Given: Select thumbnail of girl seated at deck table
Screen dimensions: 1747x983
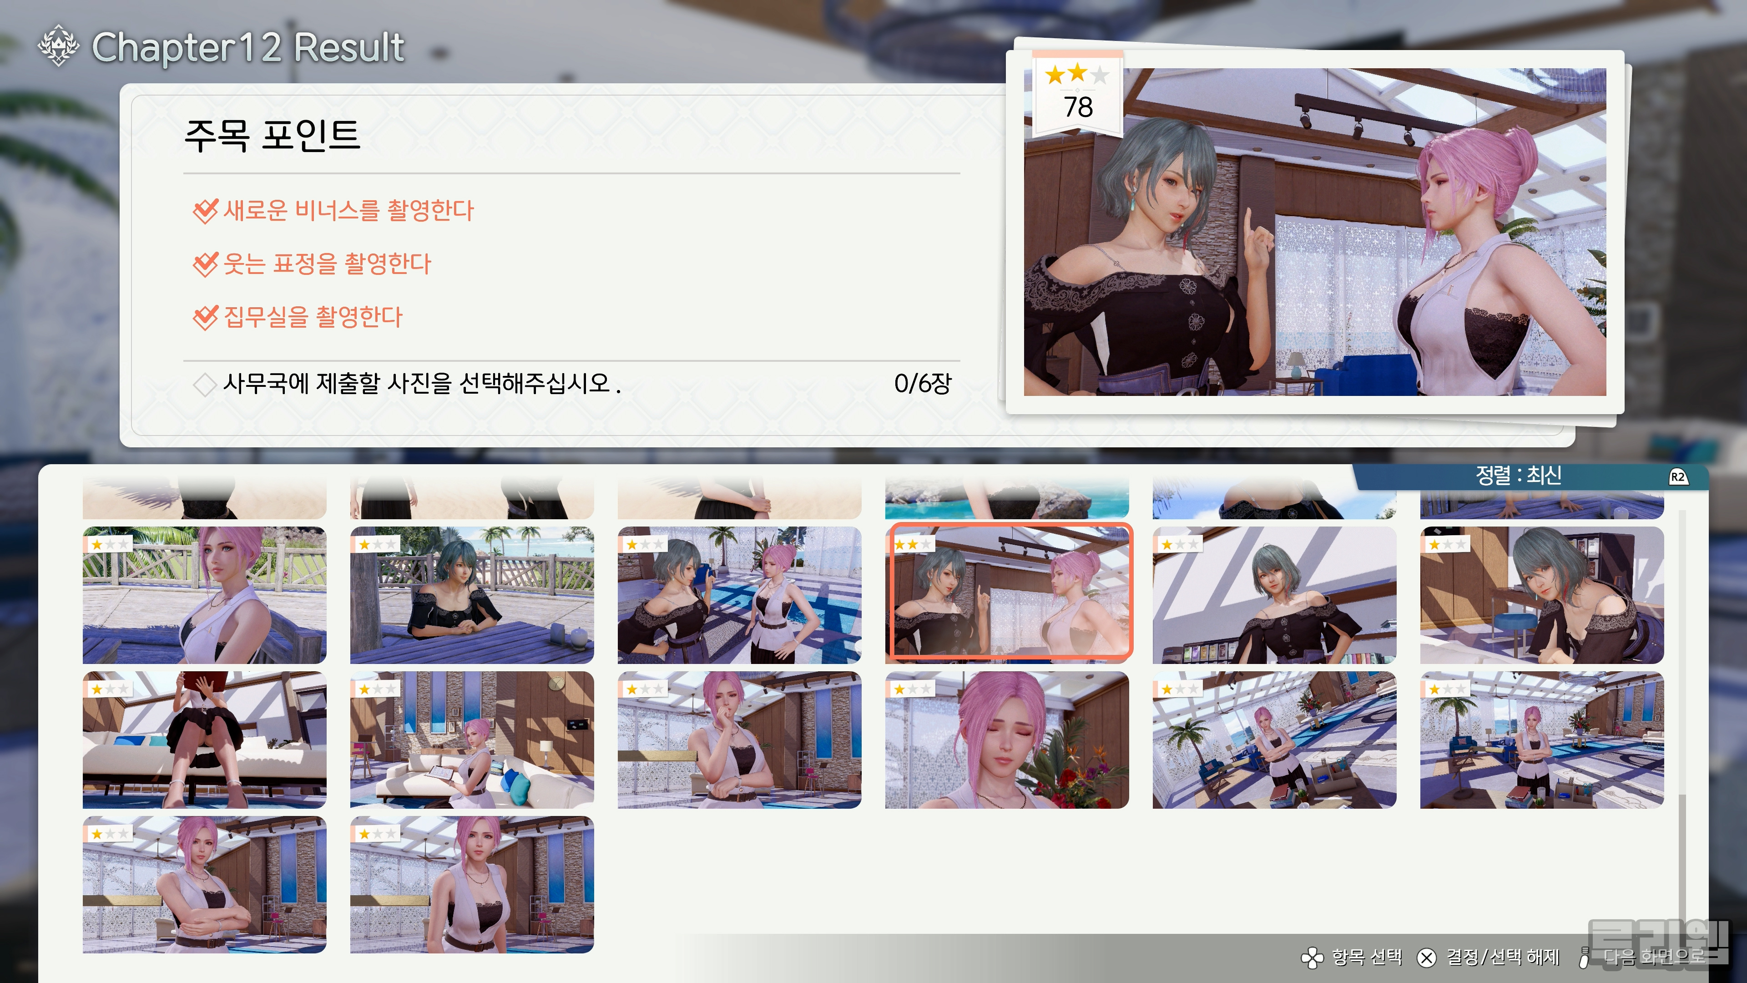Looking at the screenshot, I should click(x=471, y=596).
